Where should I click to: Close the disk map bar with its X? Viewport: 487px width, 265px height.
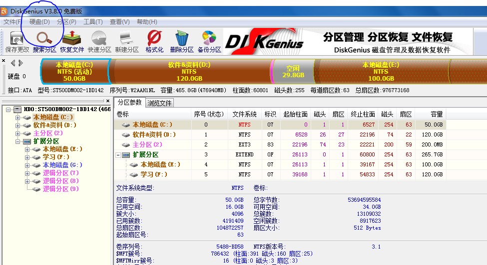(3, 61)
